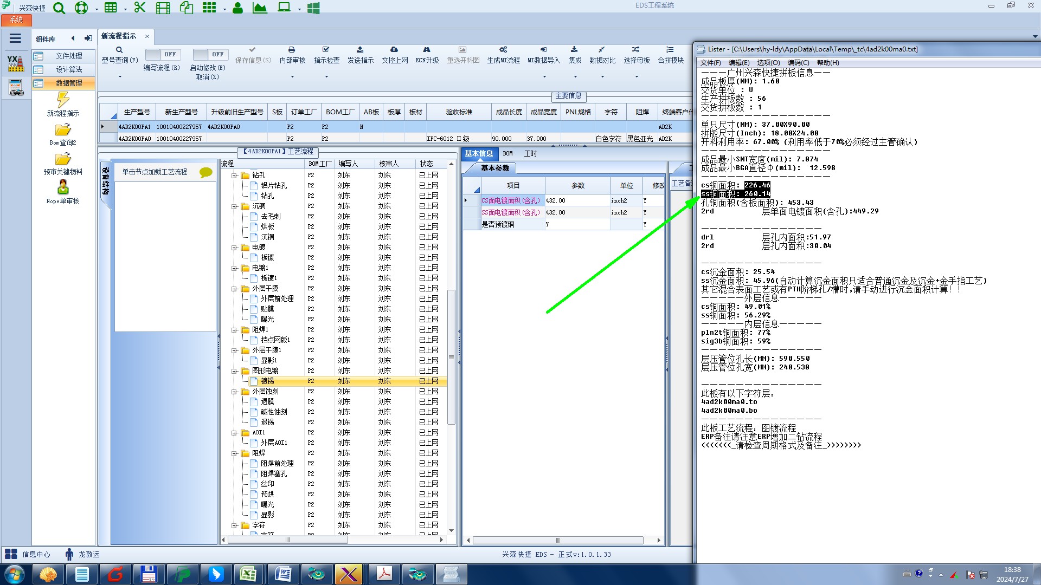Click the area chart icon in top toolbar

[x=260, y=8]
